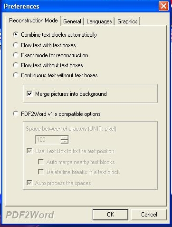Increase space between characters spinner value
Viewport: 172px width, 227px height.
point(65,138)
